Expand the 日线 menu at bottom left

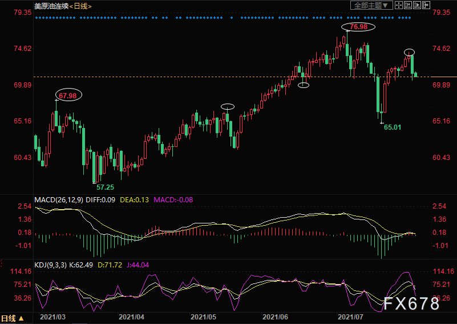coord(13,318)
